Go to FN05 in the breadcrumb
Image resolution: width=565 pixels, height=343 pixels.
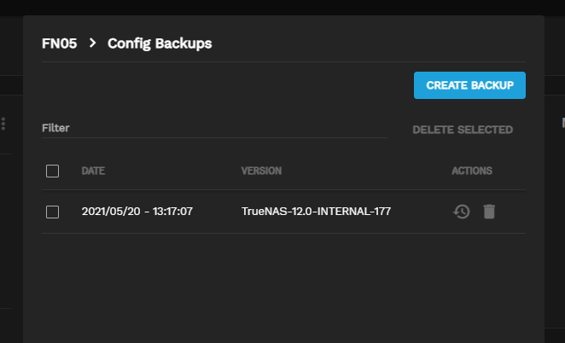[x=59, y=43]
